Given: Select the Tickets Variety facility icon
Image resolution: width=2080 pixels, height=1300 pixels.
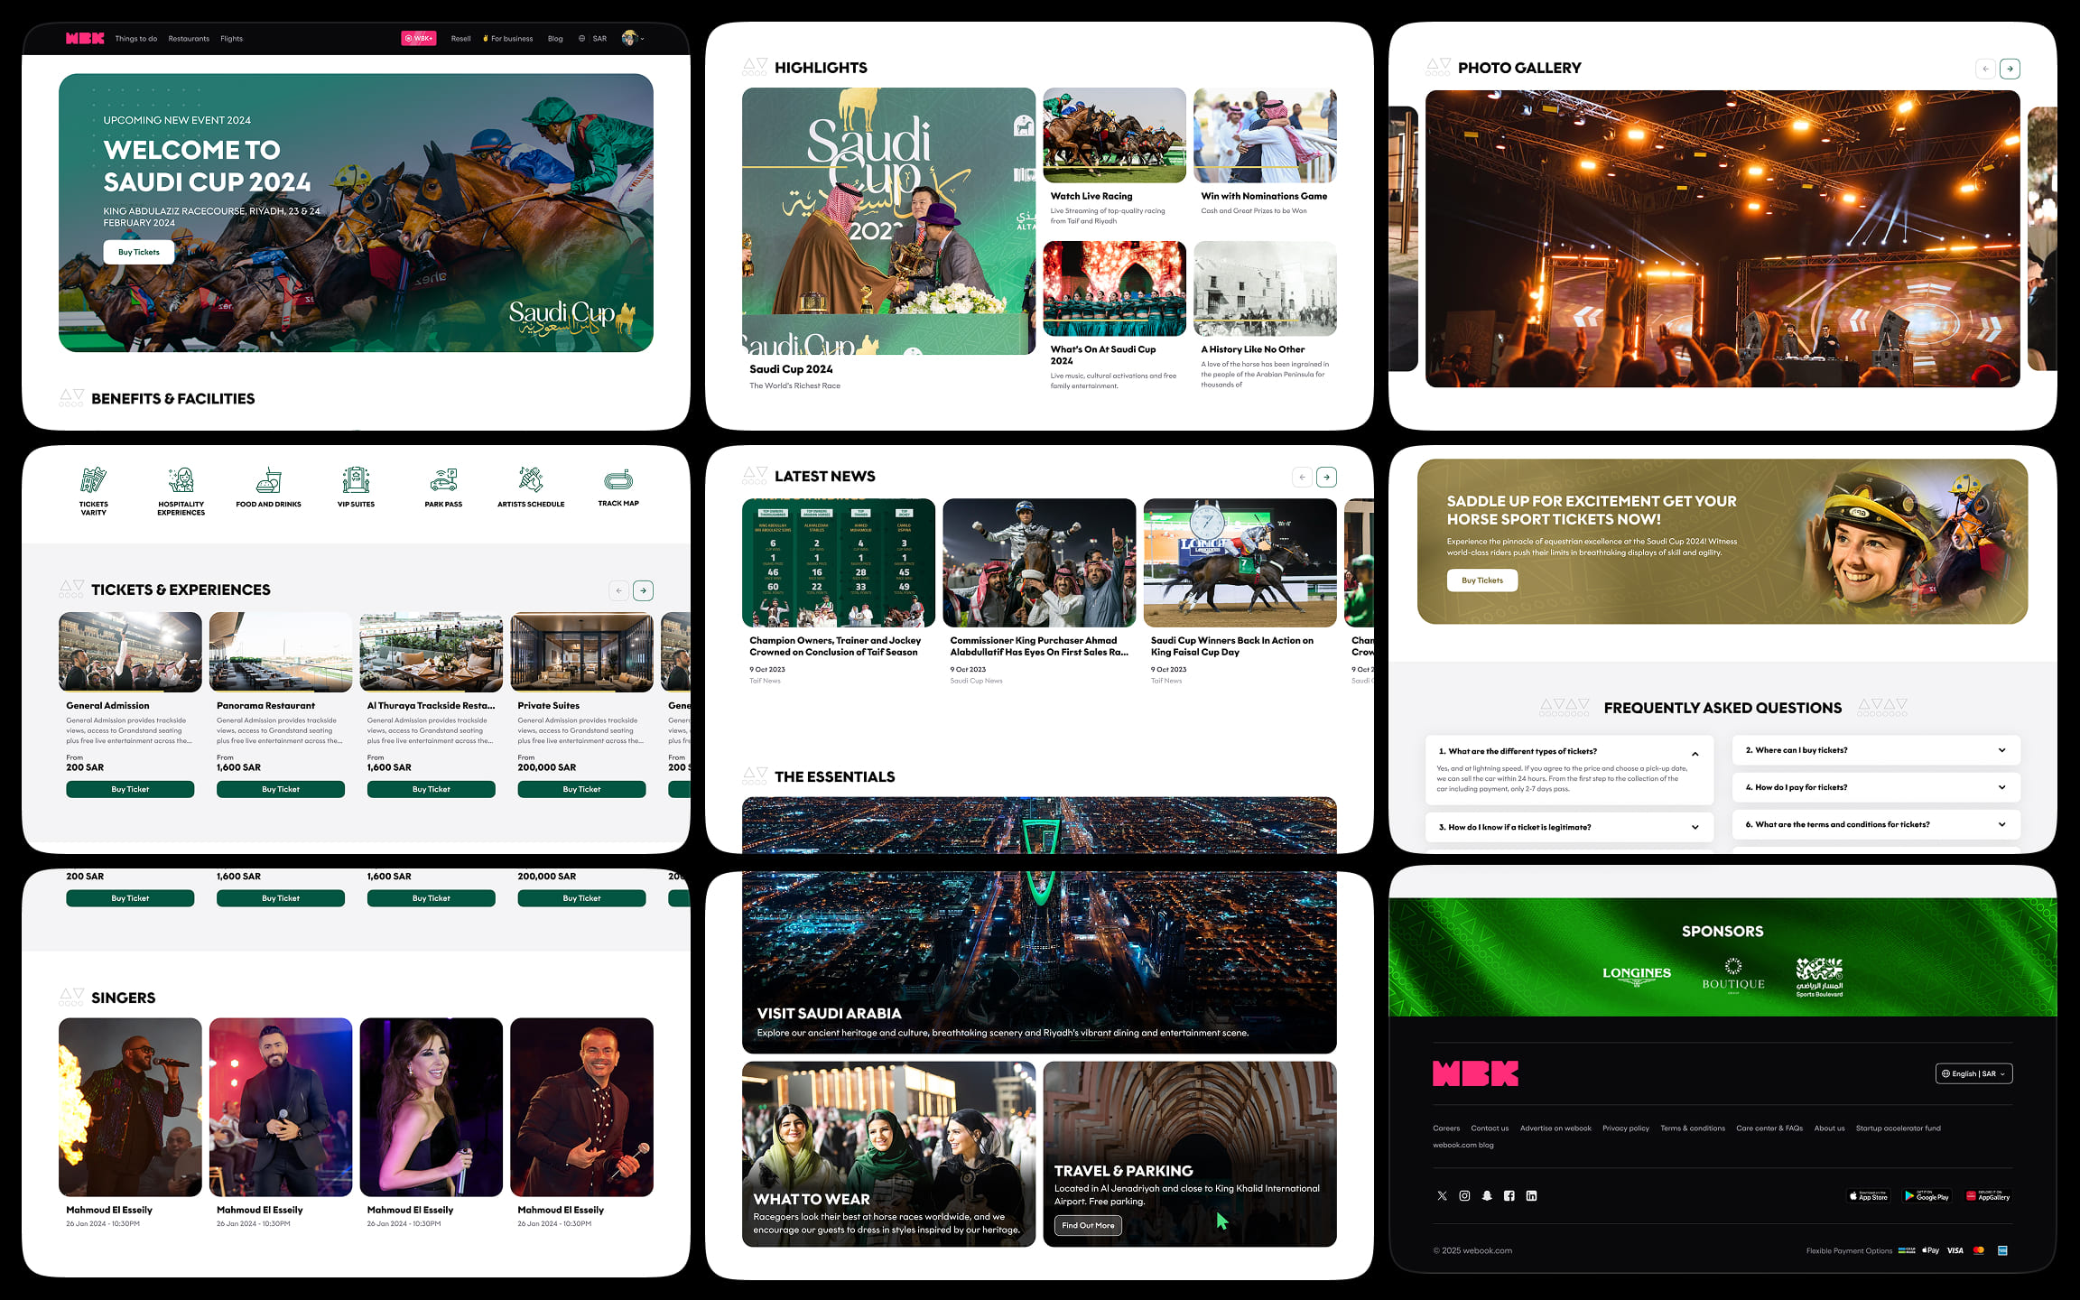Looking at the screenshot, I should point(93,481).
